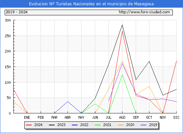The image size is (183, 133).
Task: Click the DIC month axis label
Action: tap(176, 117)
